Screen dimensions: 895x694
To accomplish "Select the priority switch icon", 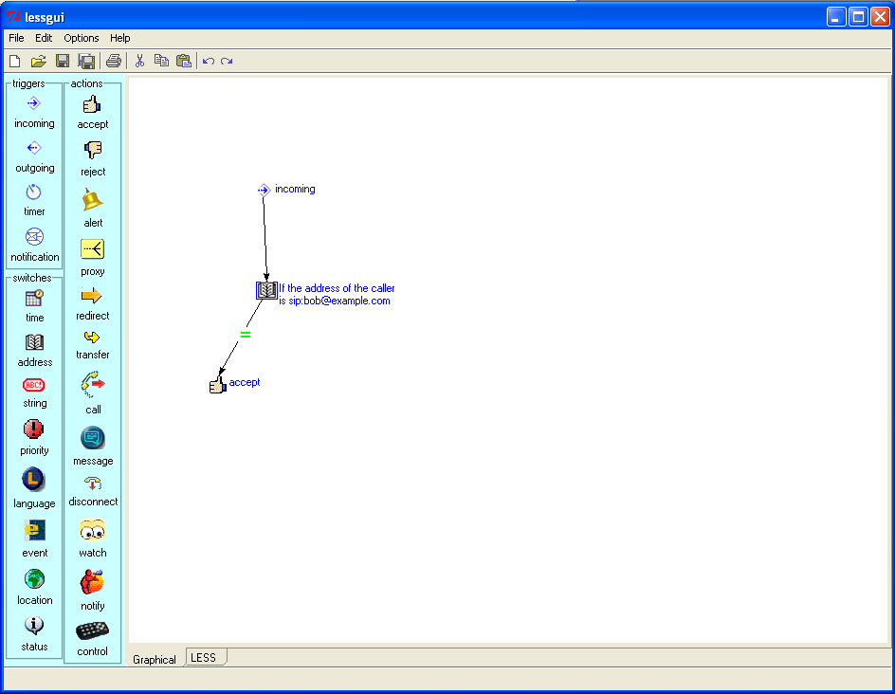I will coord(34,429).
